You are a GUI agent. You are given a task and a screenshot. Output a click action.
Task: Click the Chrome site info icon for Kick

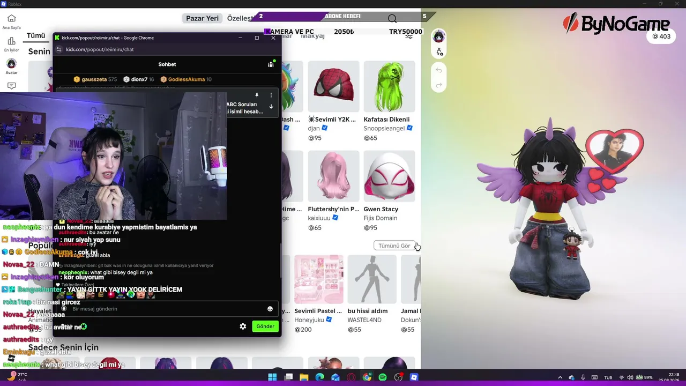[59, 49]
